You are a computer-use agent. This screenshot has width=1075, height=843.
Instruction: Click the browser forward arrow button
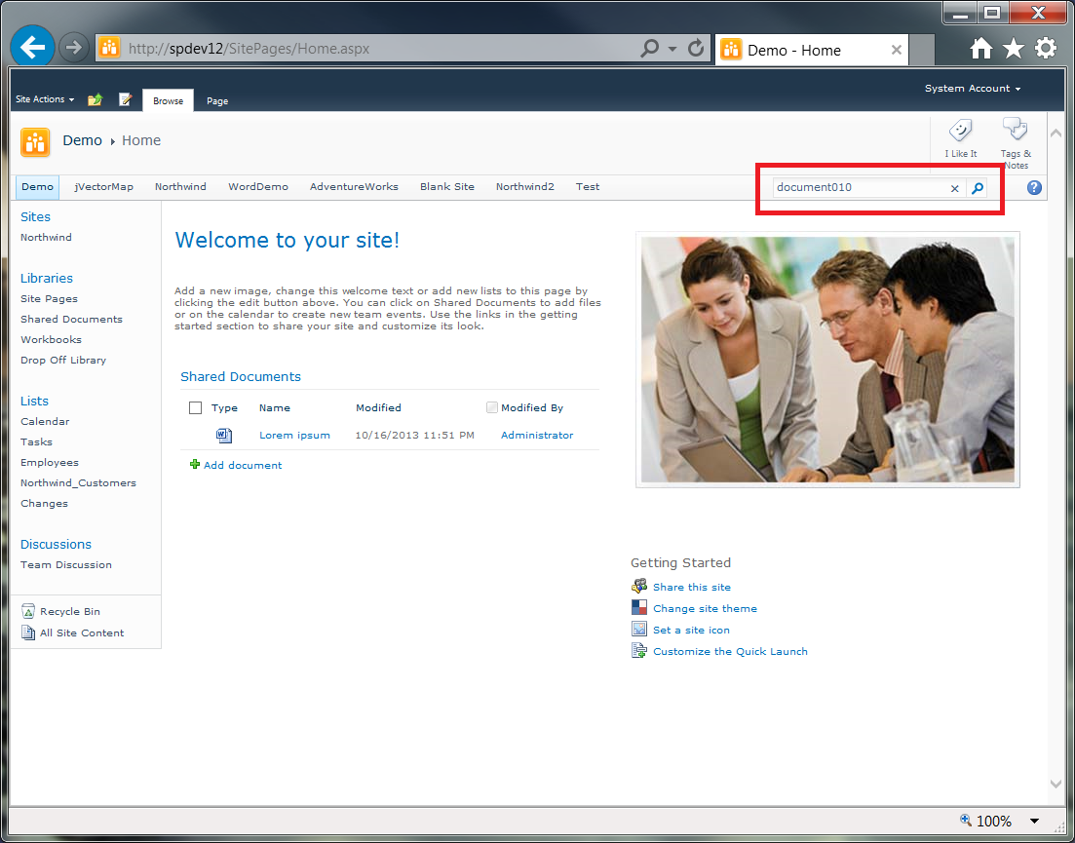click(73, 48)
